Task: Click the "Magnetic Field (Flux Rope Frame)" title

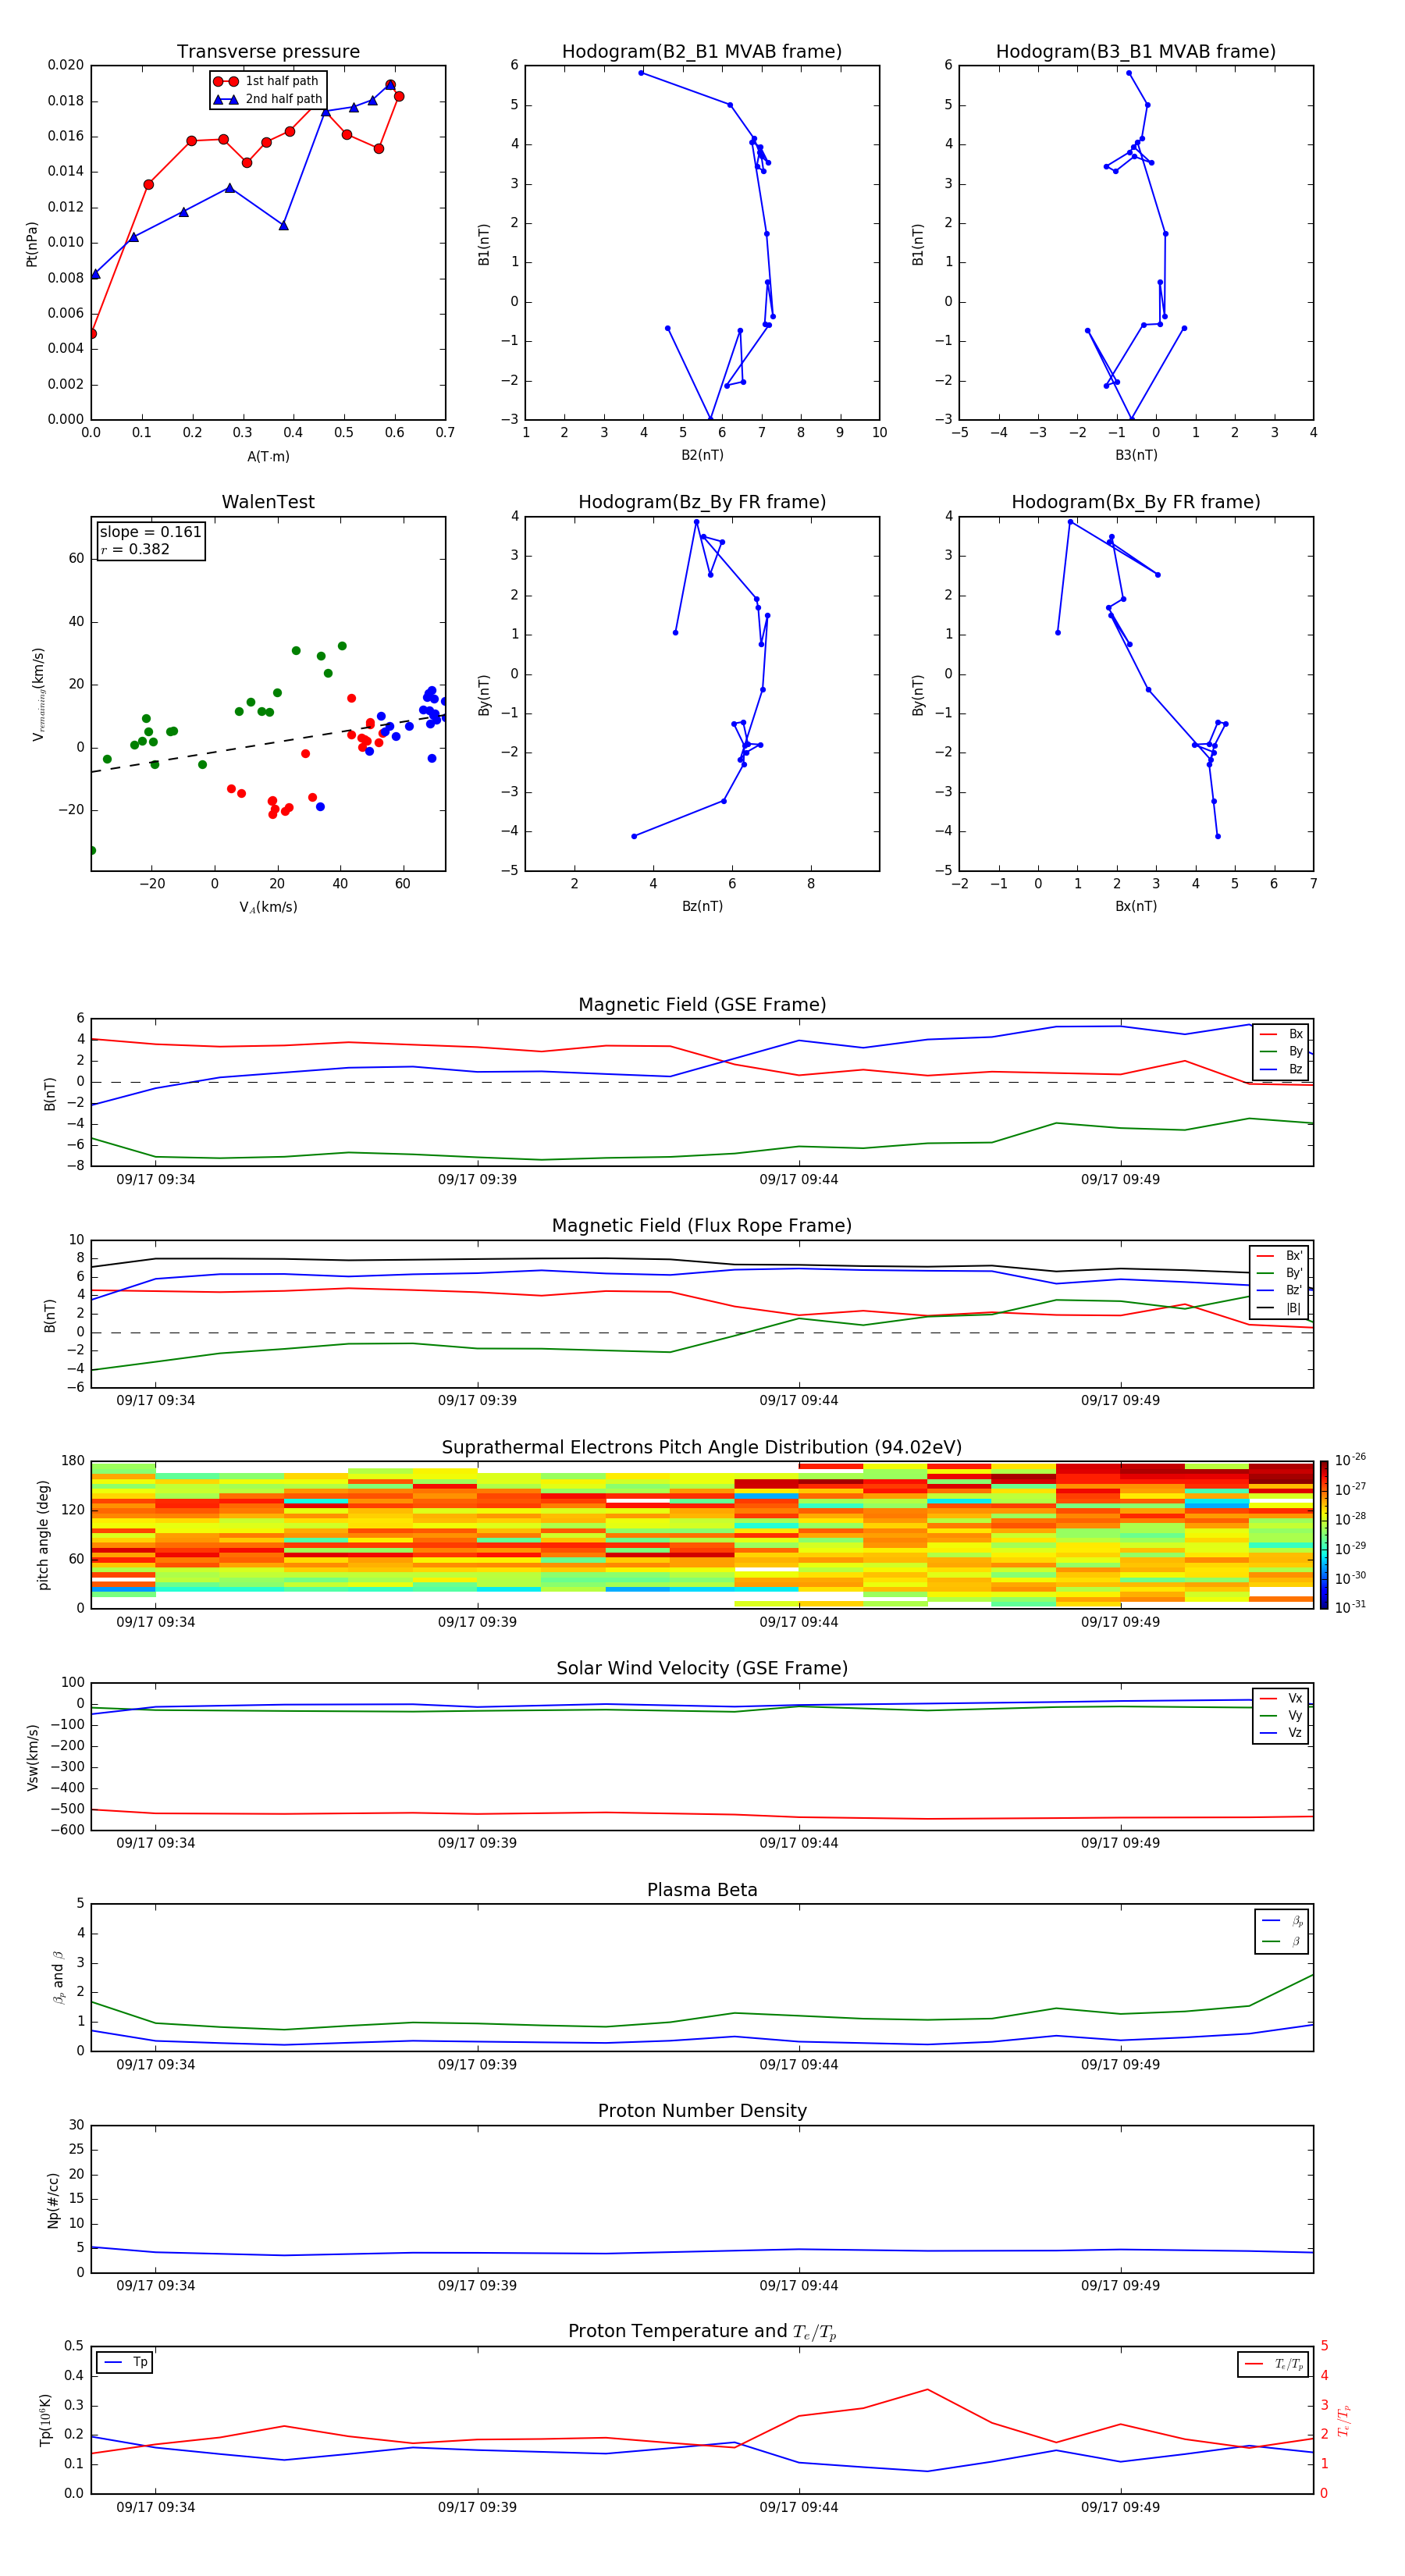Action: pyautogui.click(x=702, y=1226)
